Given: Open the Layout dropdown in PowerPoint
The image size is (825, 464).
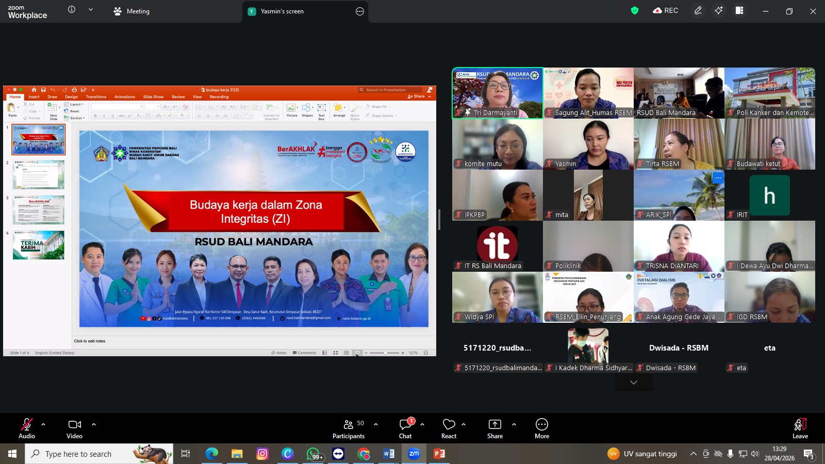Looking at the screenshot, I should click(x=74, y=105).
